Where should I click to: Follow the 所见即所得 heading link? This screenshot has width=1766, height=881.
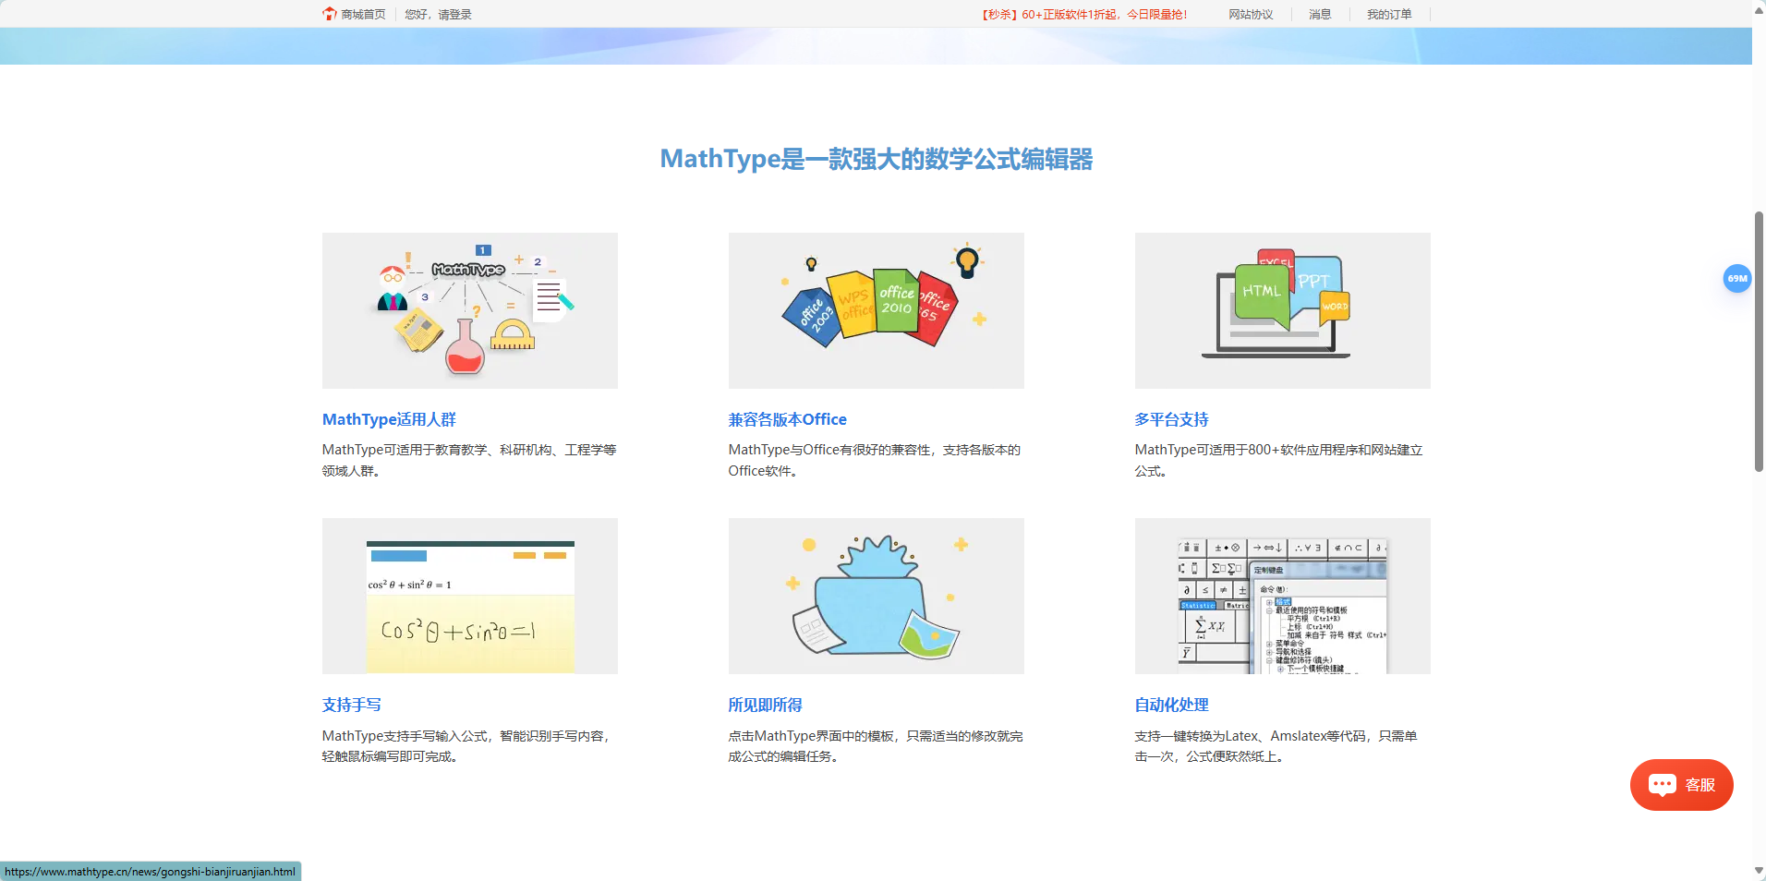(766, 705)
